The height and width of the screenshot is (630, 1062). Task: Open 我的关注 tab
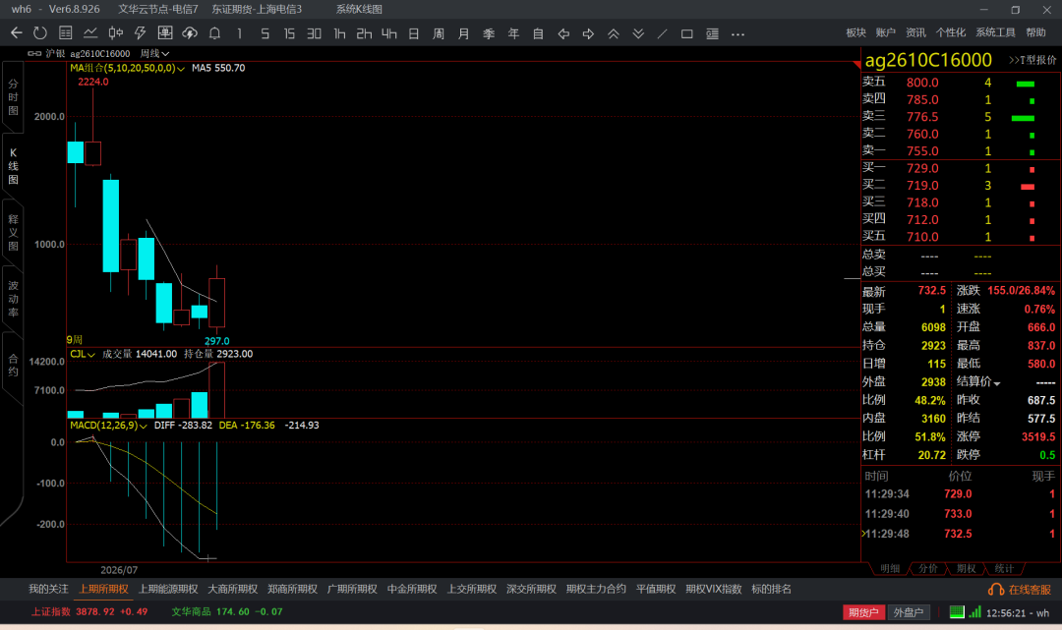tap(48, 589)
